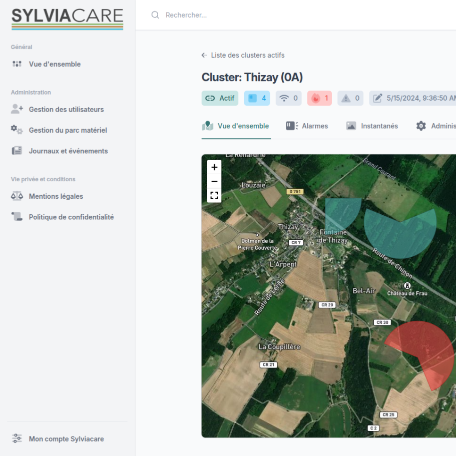Toggle map fullscreen view

[x=214, y=195]
